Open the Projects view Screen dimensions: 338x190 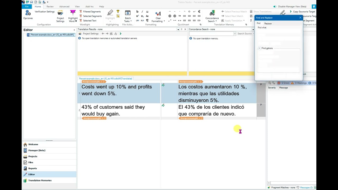(49, 156)
